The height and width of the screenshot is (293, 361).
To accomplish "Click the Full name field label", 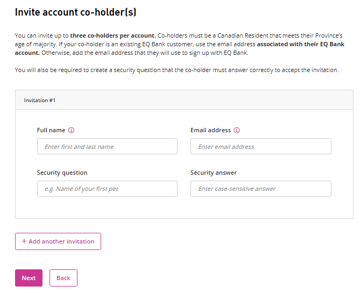I will (x=51, y=130).
